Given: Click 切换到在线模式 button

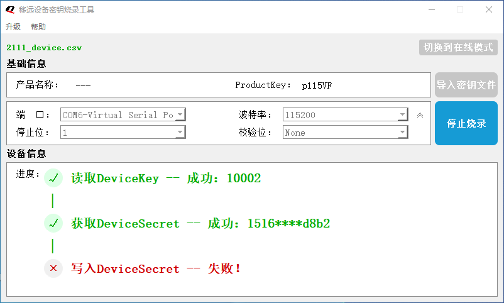Looking at the screenshot, I should 458,47.
